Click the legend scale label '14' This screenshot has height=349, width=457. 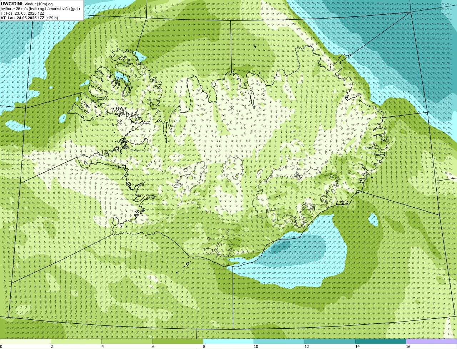(x=357, y=347)
